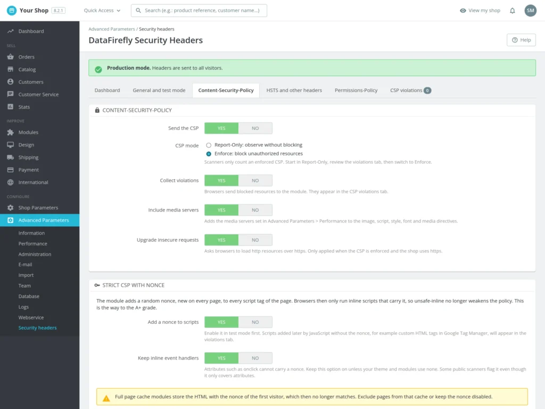This screenshot has height=409, width=545.
Task: Set Keep inline event handlers to YES
Action: [221, 358]
